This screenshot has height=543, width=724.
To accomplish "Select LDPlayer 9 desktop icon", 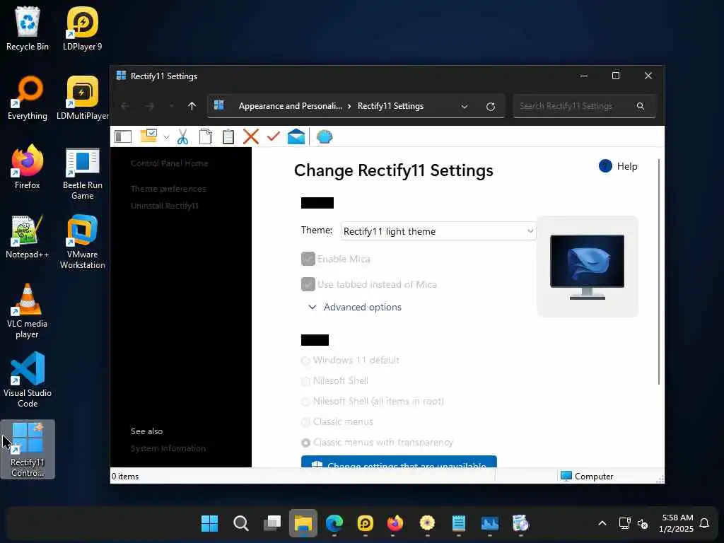I will pos(82,28).
